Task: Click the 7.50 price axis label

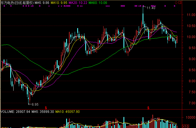Action: point(192,92)
